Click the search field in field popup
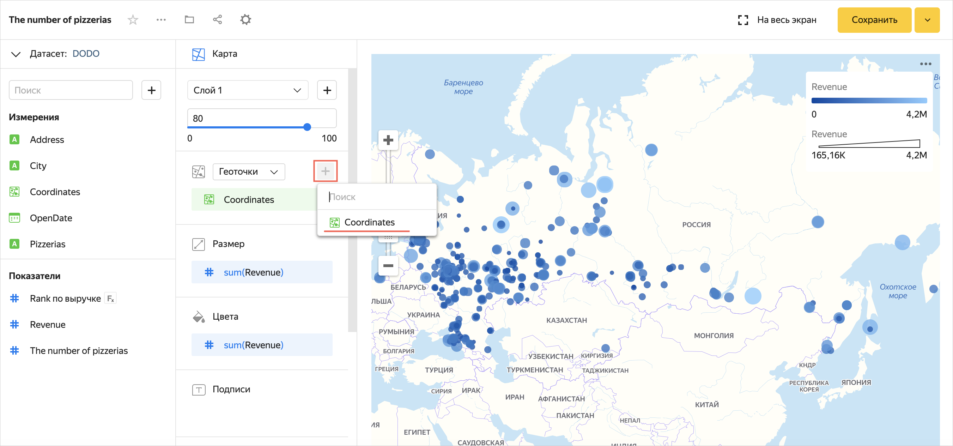Screen dimensions: 953x446 coord(377,197)
